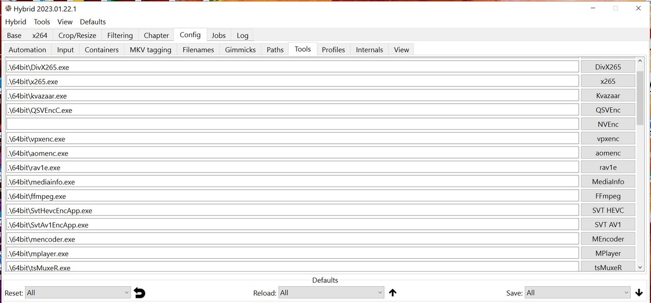Viewport: 651px width, 303px height.
Task: Select the Config tab
Action: (190, 35)
